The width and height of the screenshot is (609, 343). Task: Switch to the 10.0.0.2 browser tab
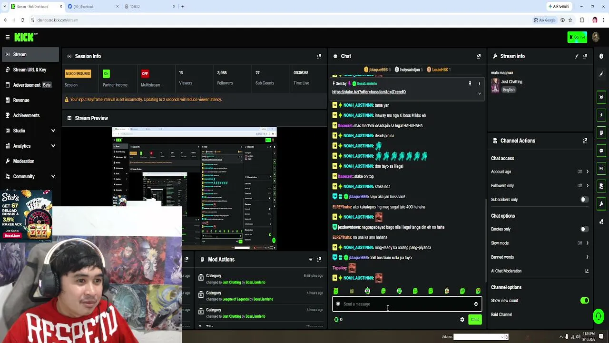pyautogui.click(x=149, y=7)
